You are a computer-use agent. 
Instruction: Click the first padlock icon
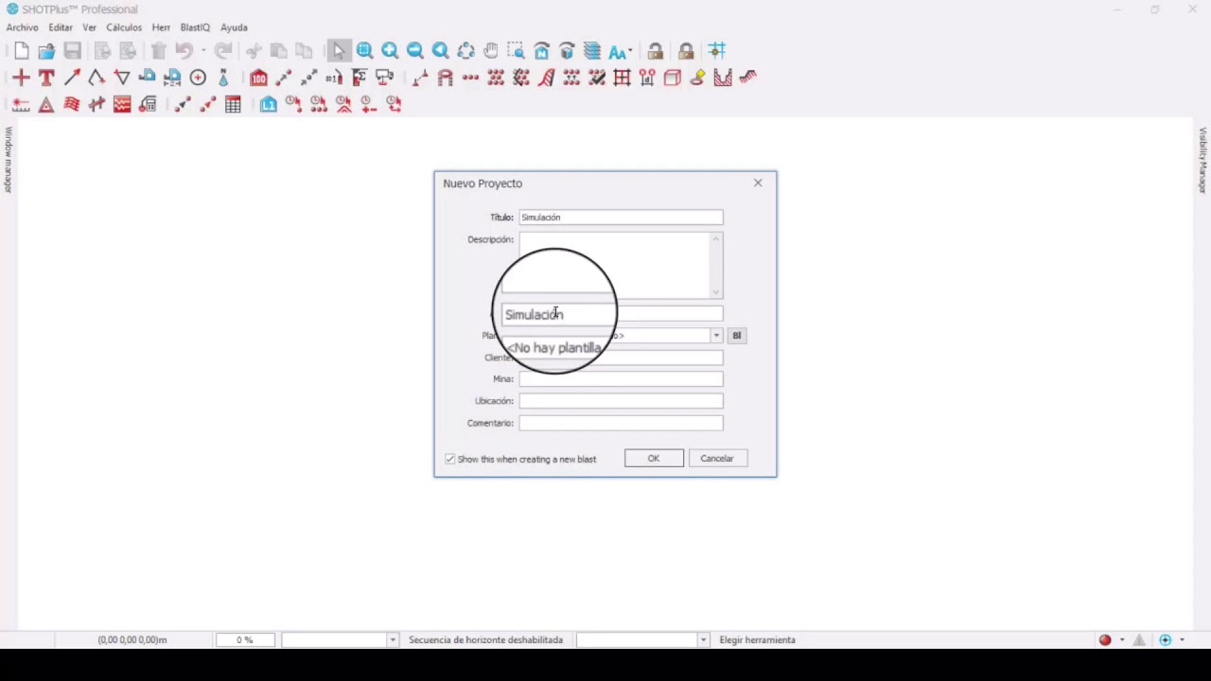(x=655, y=51)
